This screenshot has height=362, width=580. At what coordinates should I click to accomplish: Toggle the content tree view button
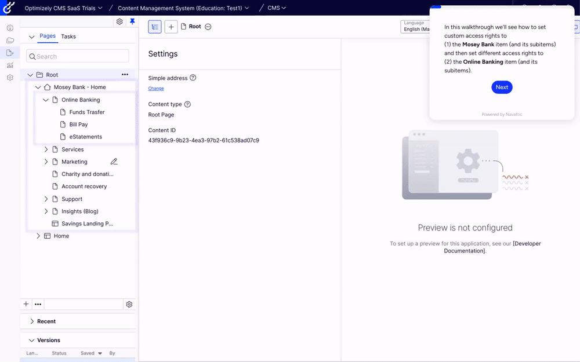tap(155, 27)
